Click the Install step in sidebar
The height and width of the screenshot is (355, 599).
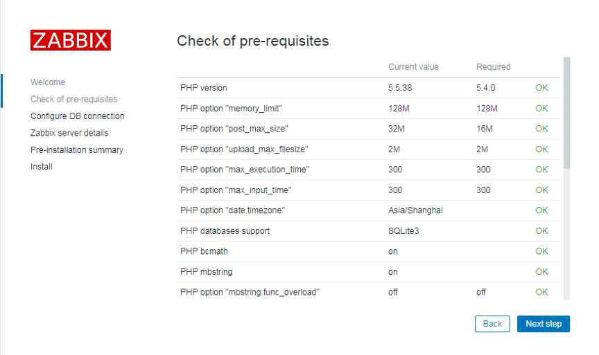click(x=42, y=167)
